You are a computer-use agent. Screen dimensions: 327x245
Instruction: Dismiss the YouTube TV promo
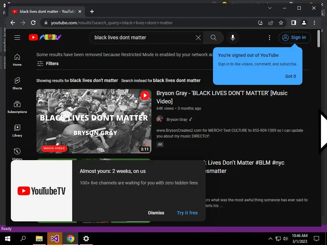156,213
